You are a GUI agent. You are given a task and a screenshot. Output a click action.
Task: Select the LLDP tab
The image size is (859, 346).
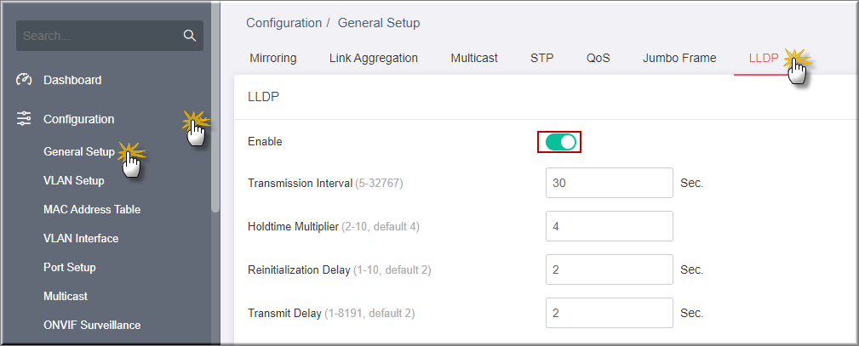point(764,58)
